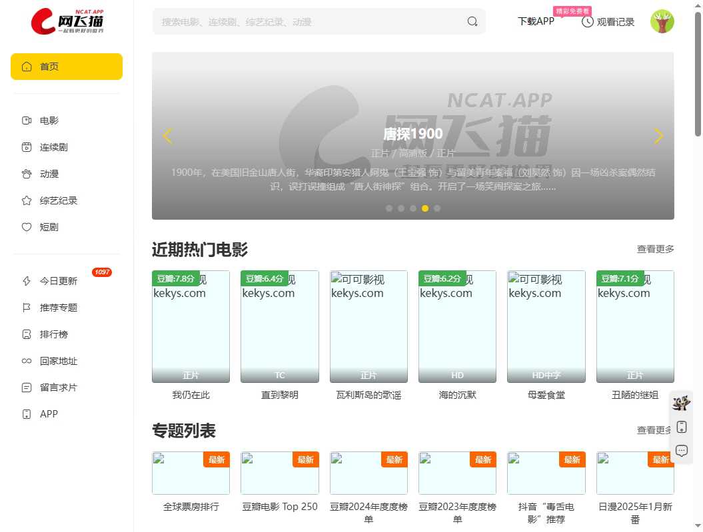Open the mobile APP floating icon
Screen dimensions: 703x532
pyautogui.click(x=681, y=427)
